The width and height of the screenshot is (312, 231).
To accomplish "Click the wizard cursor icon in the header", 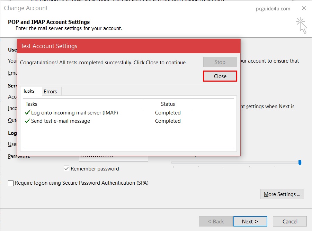I will [x=301, y=26].
